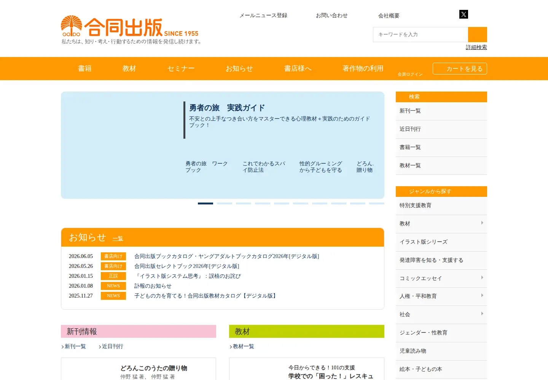Open イラスト版シリーズ genre
The image size is (548, 380).
(x=441, y=242)
